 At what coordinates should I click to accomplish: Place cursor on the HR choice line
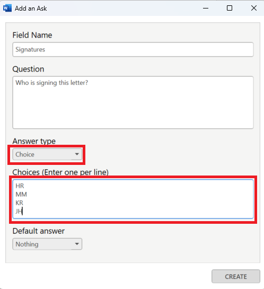coord(20,186)
